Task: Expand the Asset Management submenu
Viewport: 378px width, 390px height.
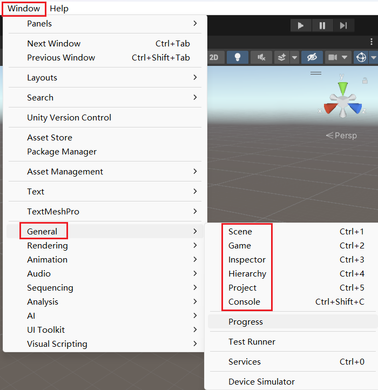Action: pyautogui.click(x=105, y=172)
